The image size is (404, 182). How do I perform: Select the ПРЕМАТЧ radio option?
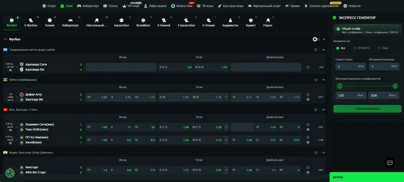pos(361,48)
